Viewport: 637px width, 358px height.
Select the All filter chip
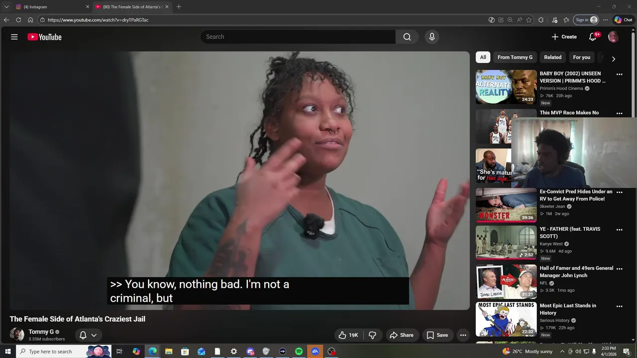483,57
